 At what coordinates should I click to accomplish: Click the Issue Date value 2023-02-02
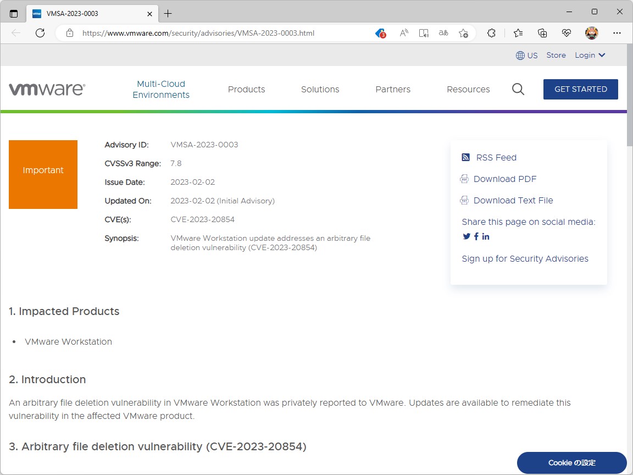[192, 182]
